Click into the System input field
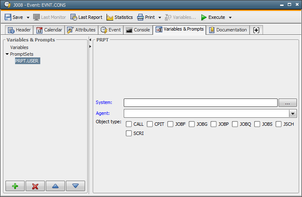This screenshot has height=197, width=302. pyautogui.click(x=200, y=103)
